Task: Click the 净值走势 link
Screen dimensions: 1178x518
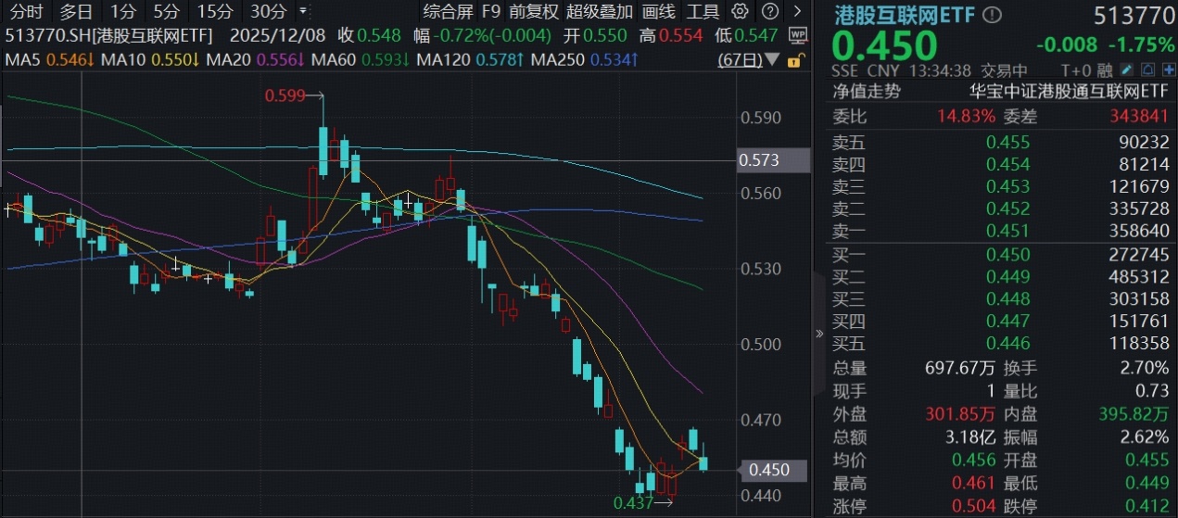Action: click(x=866, y=92)
